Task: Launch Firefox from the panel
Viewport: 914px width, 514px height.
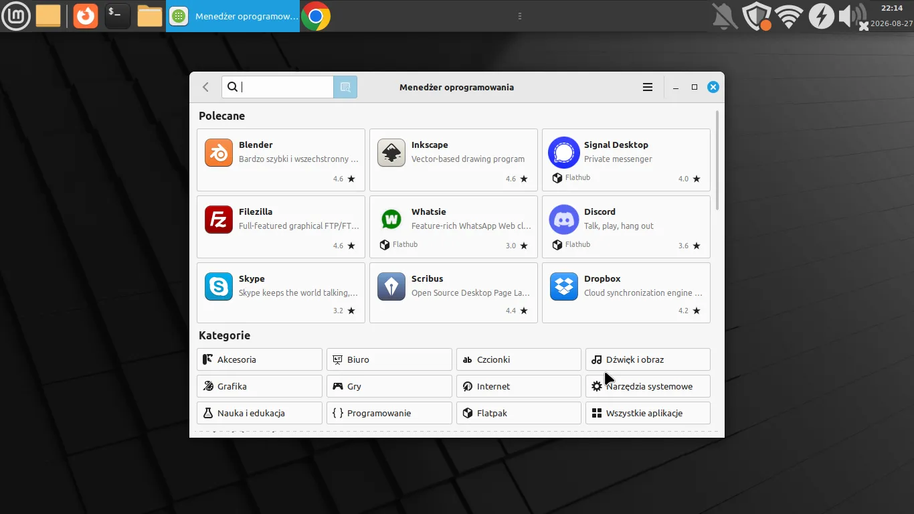Action: 86,15
